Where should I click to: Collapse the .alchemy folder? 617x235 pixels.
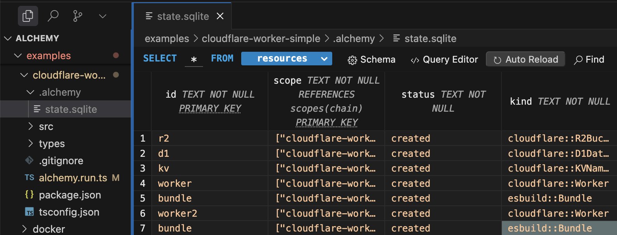coord(30,92)
